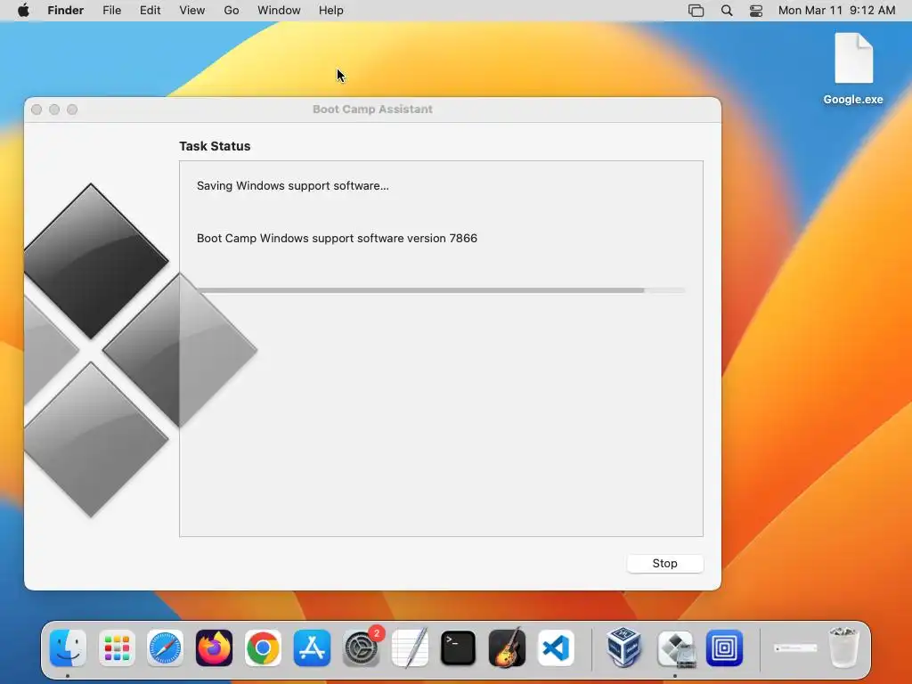This screenshot has height=684, width=912.
Task: Open the Finder menu
Action: click(66, 11)
